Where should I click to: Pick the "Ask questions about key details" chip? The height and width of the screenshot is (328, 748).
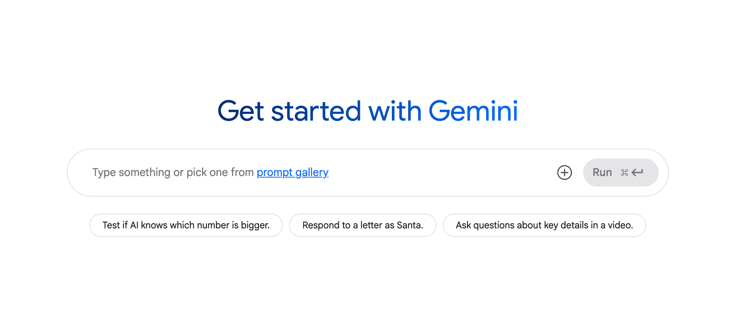click(544, 225)
